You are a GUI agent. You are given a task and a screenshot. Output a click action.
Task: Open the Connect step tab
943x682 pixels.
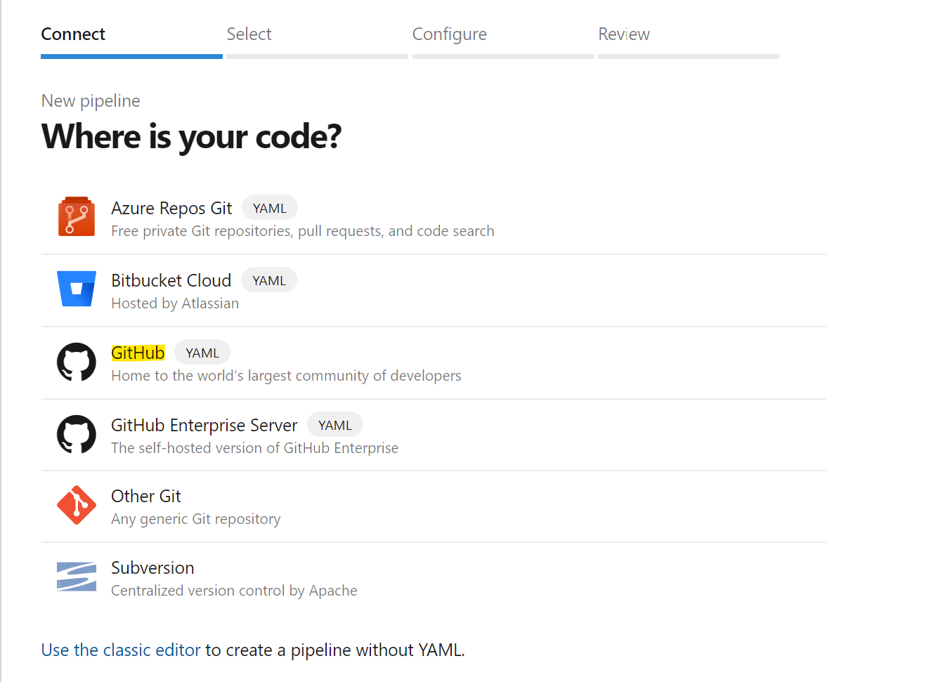coord(73,34)
